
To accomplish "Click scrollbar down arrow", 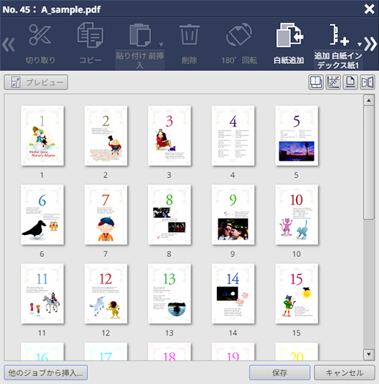I will pos(369,354).
